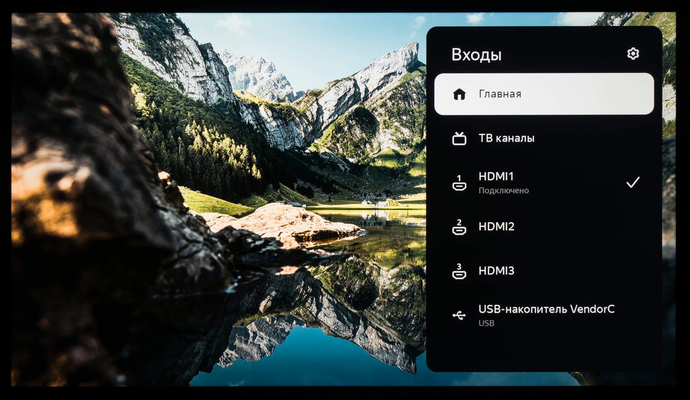Image resolution: width=690 pixels, height=400 pixels.
Task: Click the small USB subtitle label
Action: coord(486,323)
